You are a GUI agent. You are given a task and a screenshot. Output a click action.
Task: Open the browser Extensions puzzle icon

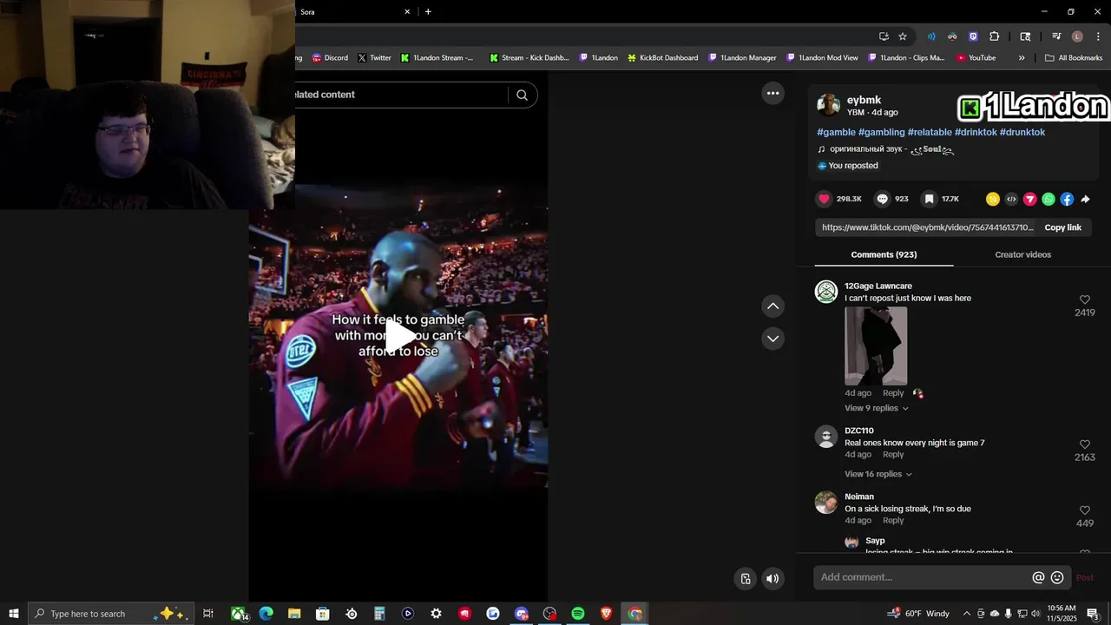click(x=995, y=36)
